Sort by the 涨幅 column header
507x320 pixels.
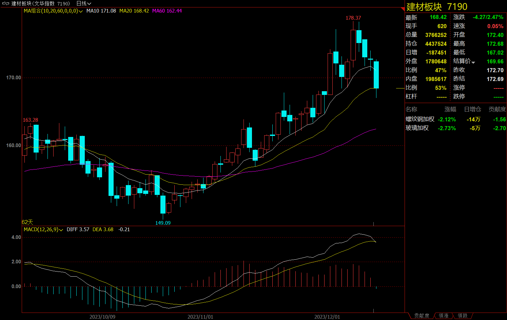tap(450, 109)
